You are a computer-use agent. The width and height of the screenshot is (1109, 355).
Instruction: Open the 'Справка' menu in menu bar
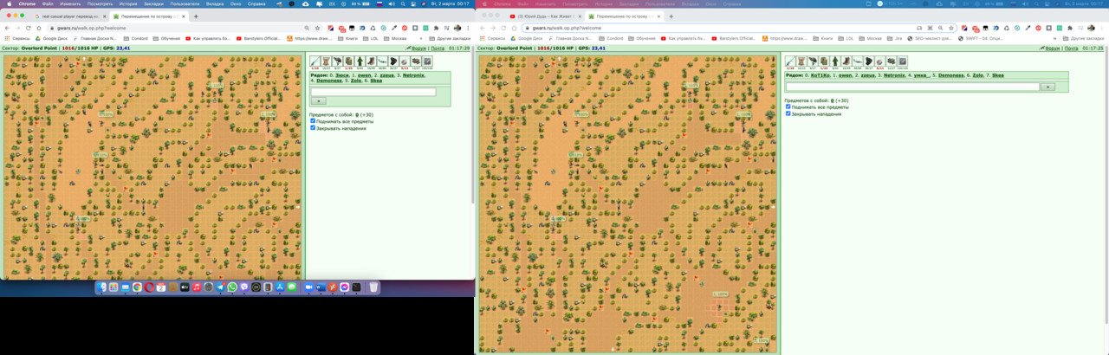[256, 4]
